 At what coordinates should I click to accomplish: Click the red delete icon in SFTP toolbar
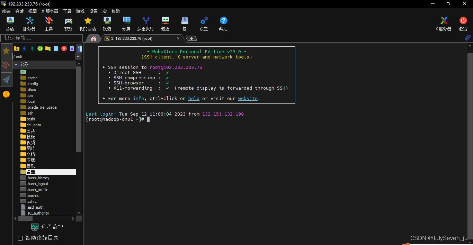pyautogui.click(x=64, y=48)
